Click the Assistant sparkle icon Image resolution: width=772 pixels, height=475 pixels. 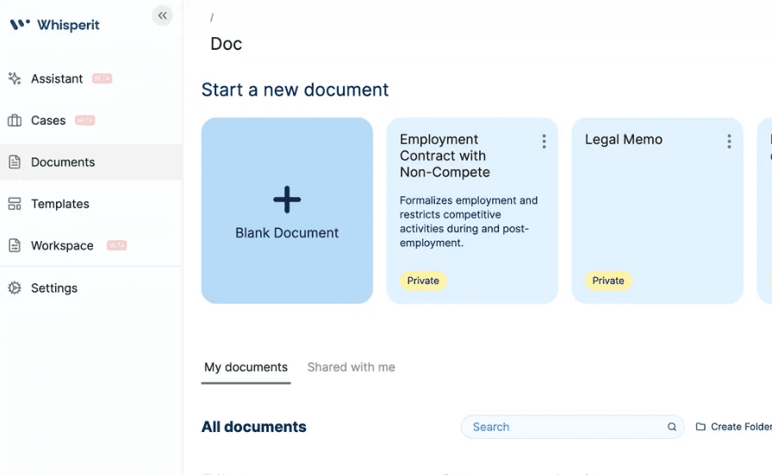click(x=15, y=78)
